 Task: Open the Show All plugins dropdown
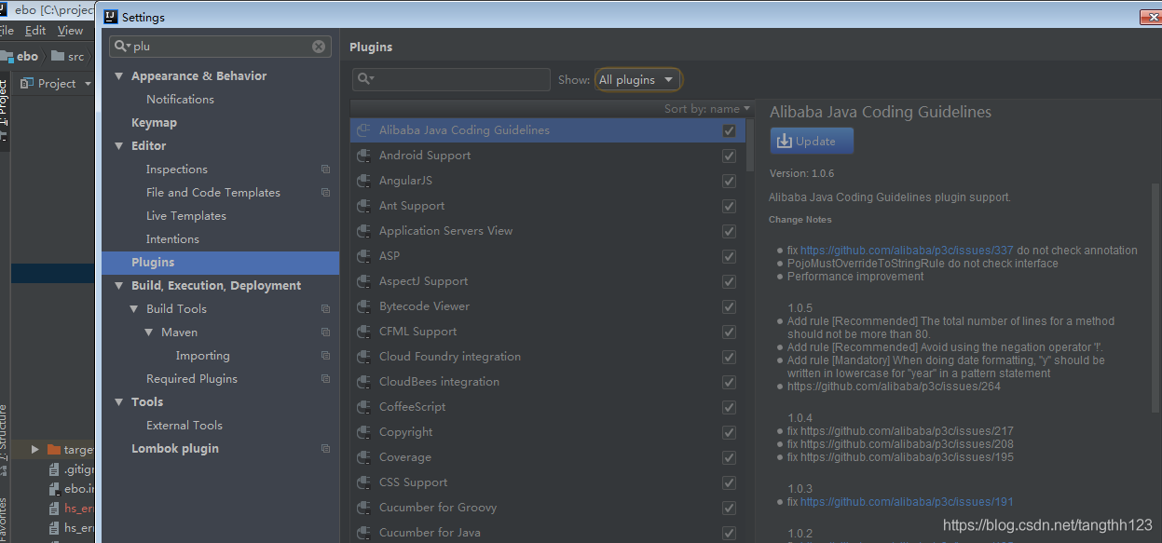[637, 80]
